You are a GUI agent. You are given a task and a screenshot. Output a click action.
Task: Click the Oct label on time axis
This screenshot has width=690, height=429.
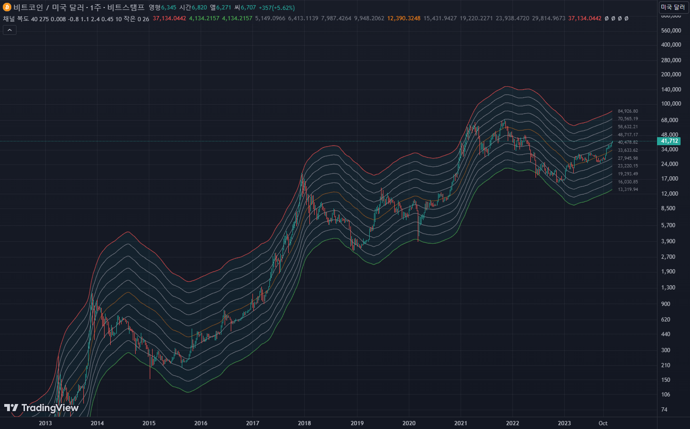(603, 423)
